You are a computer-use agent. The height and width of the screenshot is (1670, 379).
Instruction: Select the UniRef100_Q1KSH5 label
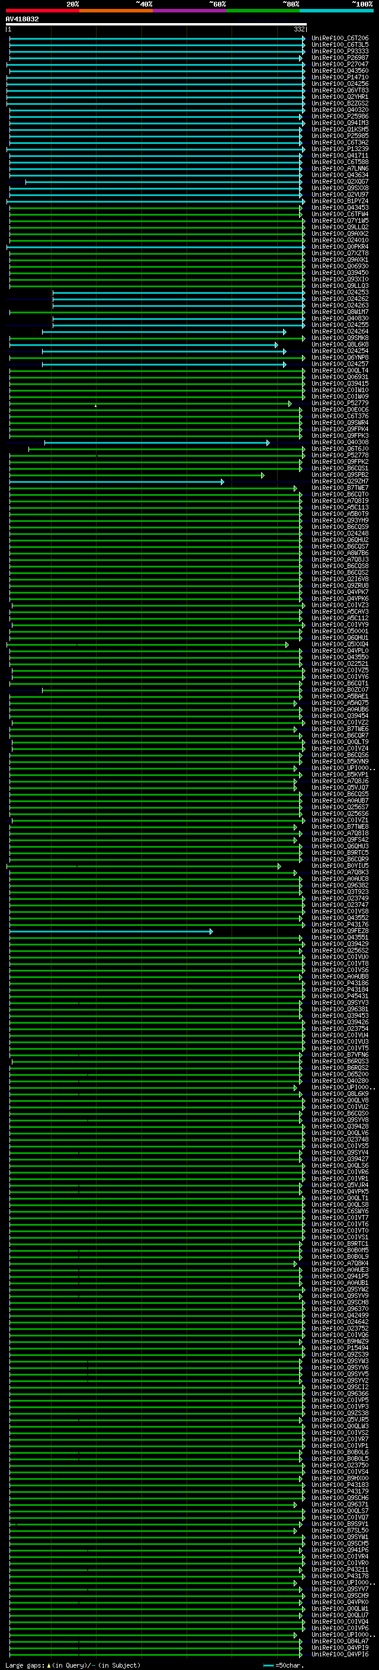pos(340,130)
